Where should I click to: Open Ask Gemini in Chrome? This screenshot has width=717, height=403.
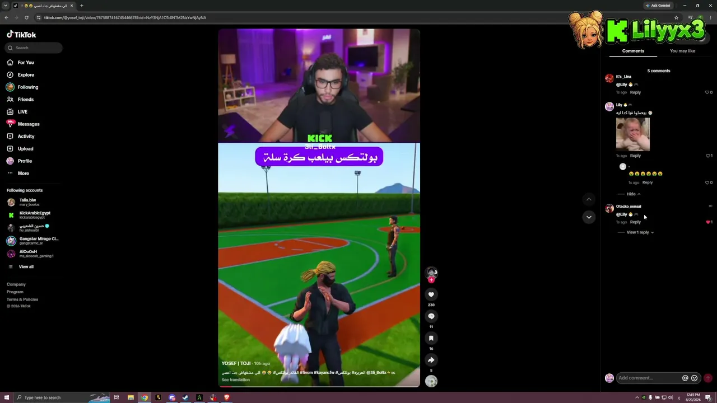[x=658, y=6]
